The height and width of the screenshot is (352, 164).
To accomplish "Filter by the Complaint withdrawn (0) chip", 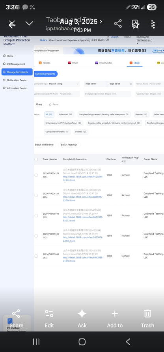I will 57,132.
